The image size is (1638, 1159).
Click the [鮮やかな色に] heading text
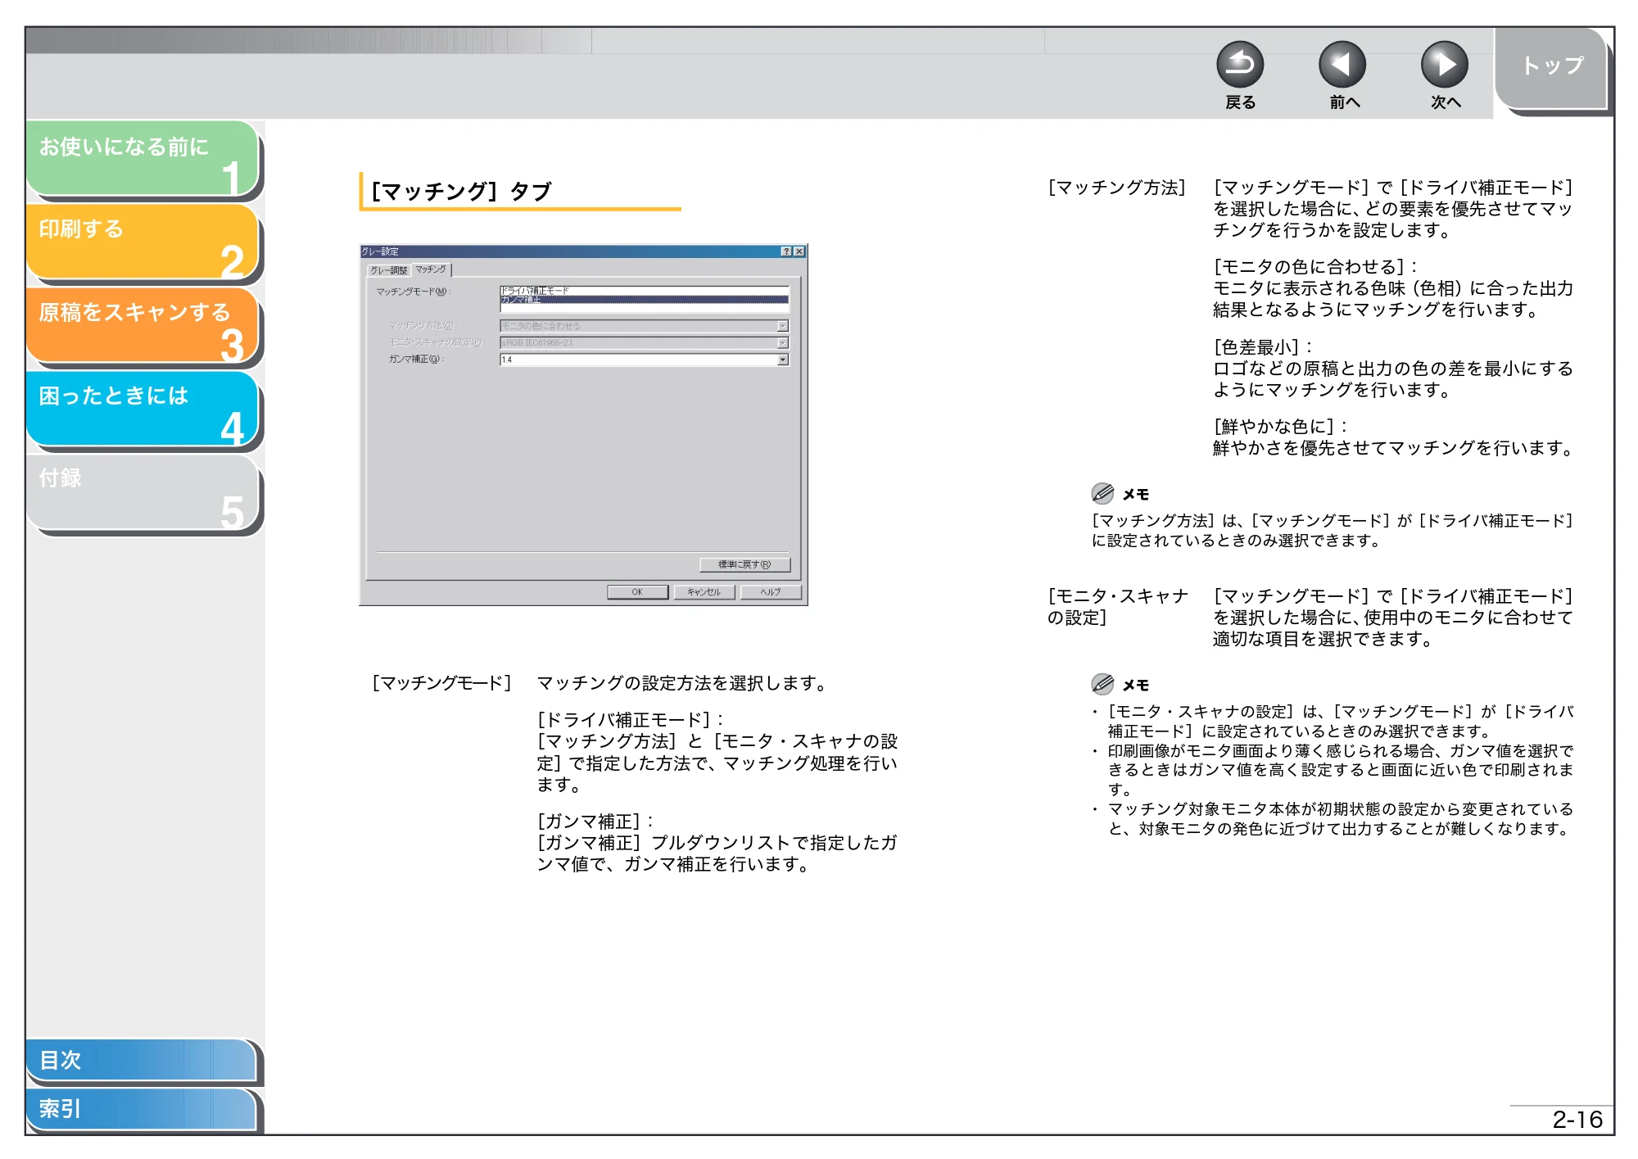[1279, 427]
